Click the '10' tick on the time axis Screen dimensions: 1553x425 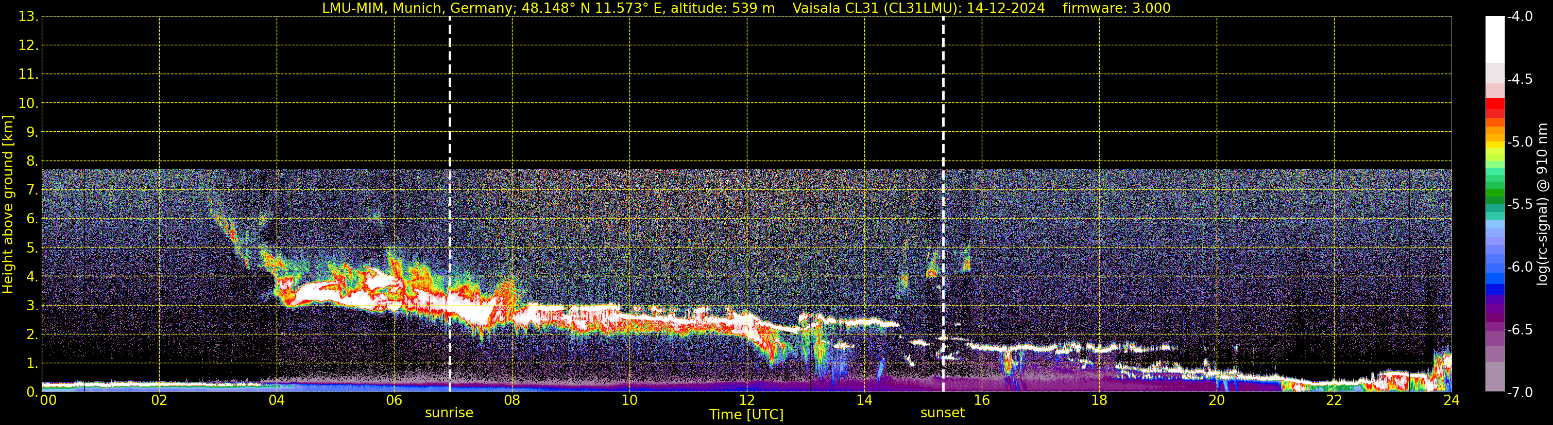pyautogui.click(x=629, y=400)
